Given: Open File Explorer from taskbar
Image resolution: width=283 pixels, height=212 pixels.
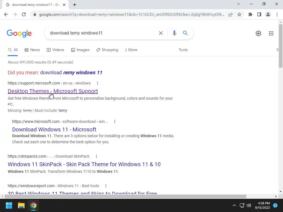Looking at the screenshot, I should (x=21, y=205).
